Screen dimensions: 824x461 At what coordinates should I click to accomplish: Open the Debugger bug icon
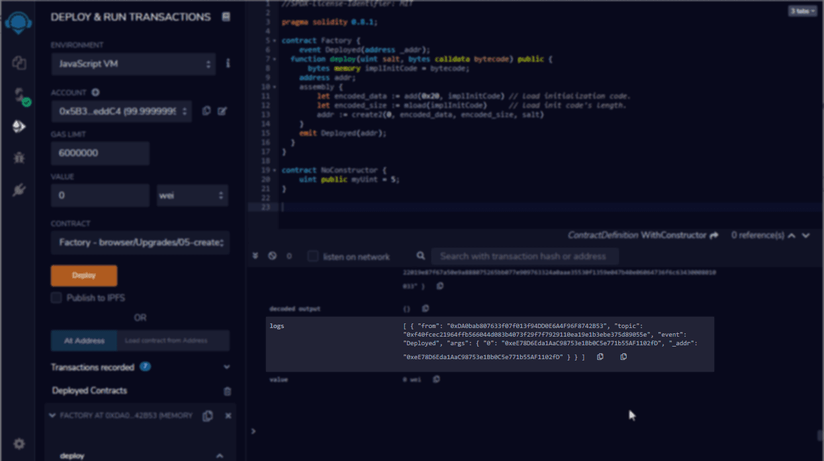[x=19, y=158]
